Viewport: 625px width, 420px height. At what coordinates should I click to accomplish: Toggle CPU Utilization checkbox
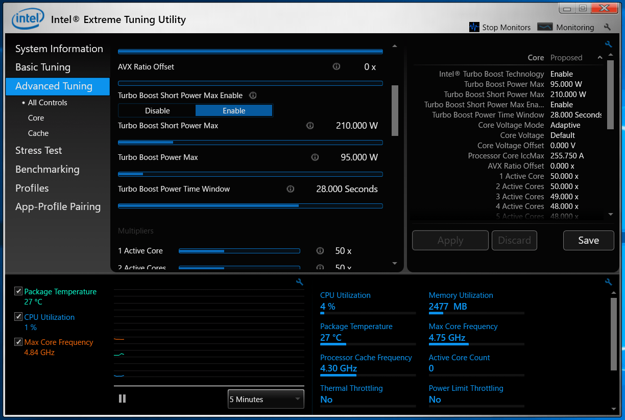click(18, 317)
